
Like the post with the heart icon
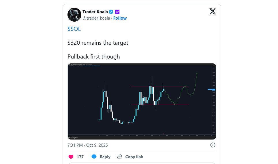pyautogui.click(x=71, y=157)
